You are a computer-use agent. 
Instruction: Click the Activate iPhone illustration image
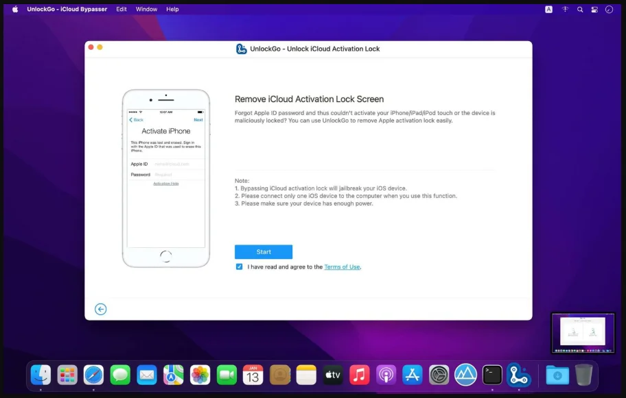click(166, 179)
